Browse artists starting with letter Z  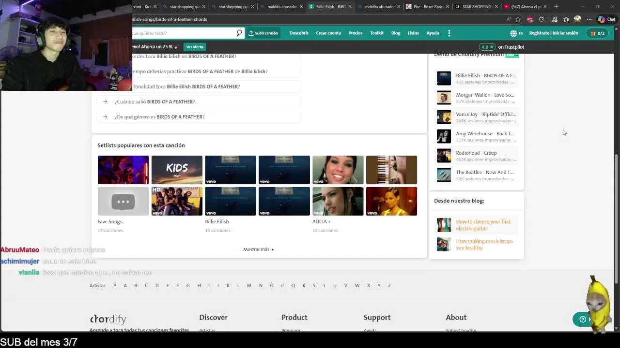point(389,286)
